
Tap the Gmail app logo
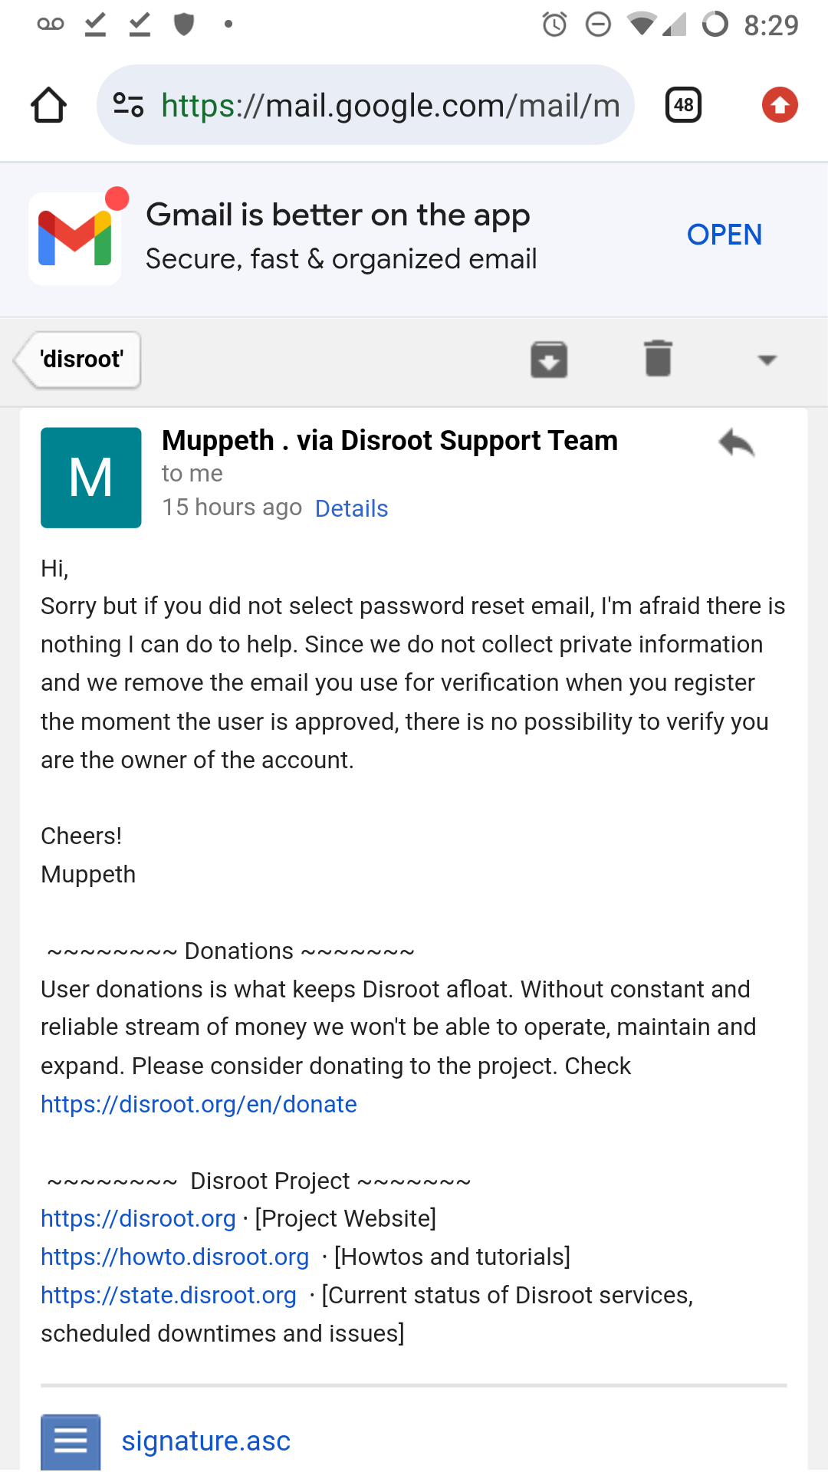coord(75,239)
